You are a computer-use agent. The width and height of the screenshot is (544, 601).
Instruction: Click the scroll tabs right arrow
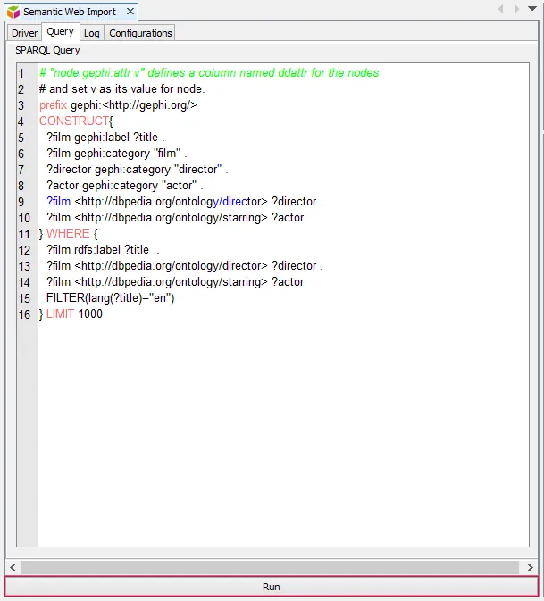[x=516, y=9]
